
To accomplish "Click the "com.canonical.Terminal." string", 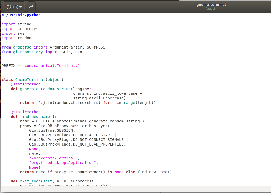I will 51,66.
